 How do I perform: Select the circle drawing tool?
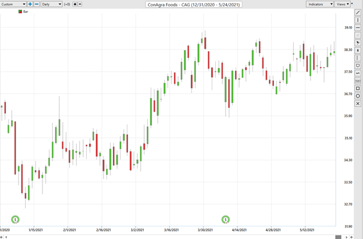coord(358,96)
